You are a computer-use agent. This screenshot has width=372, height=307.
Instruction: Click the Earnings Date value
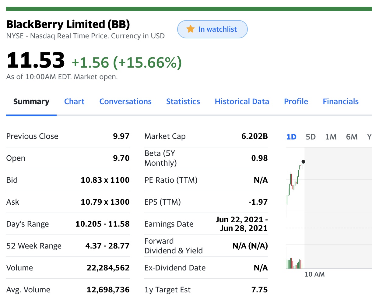pos(242,224)
